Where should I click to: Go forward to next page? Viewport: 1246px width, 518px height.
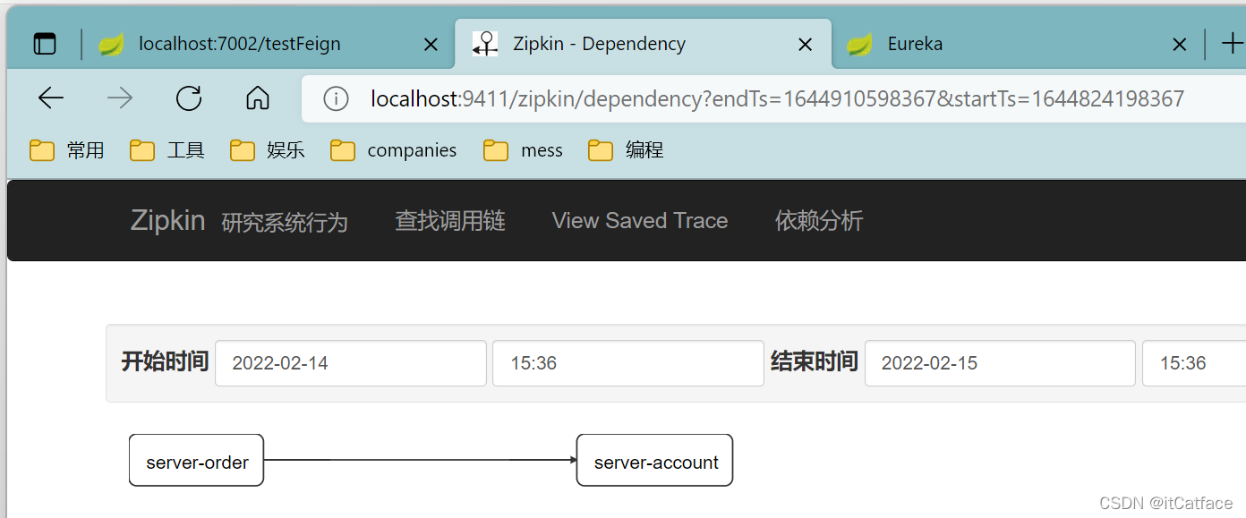120,98
